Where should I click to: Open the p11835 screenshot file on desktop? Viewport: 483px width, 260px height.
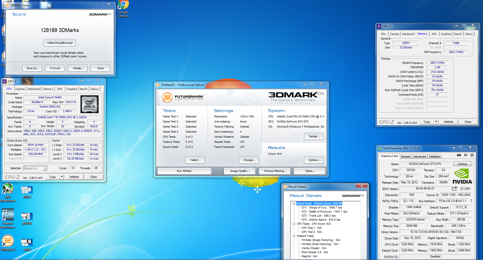(27, 219)
